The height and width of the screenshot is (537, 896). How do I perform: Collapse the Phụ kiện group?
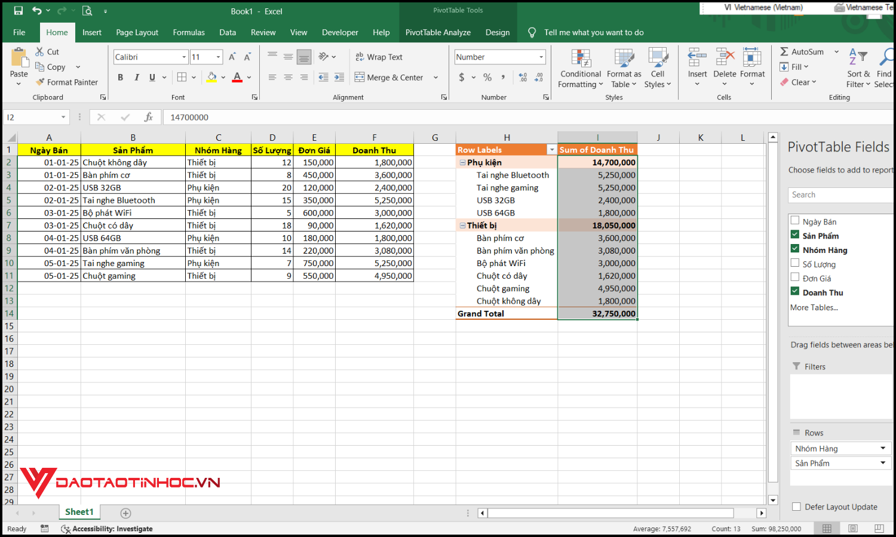pos(462,162)
